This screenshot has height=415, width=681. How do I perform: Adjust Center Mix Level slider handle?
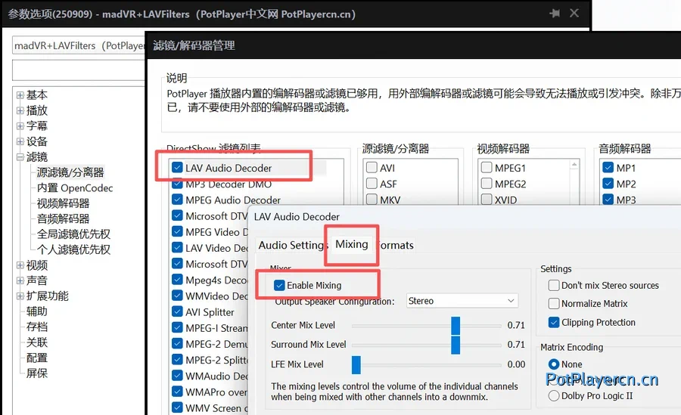point(456,326)
